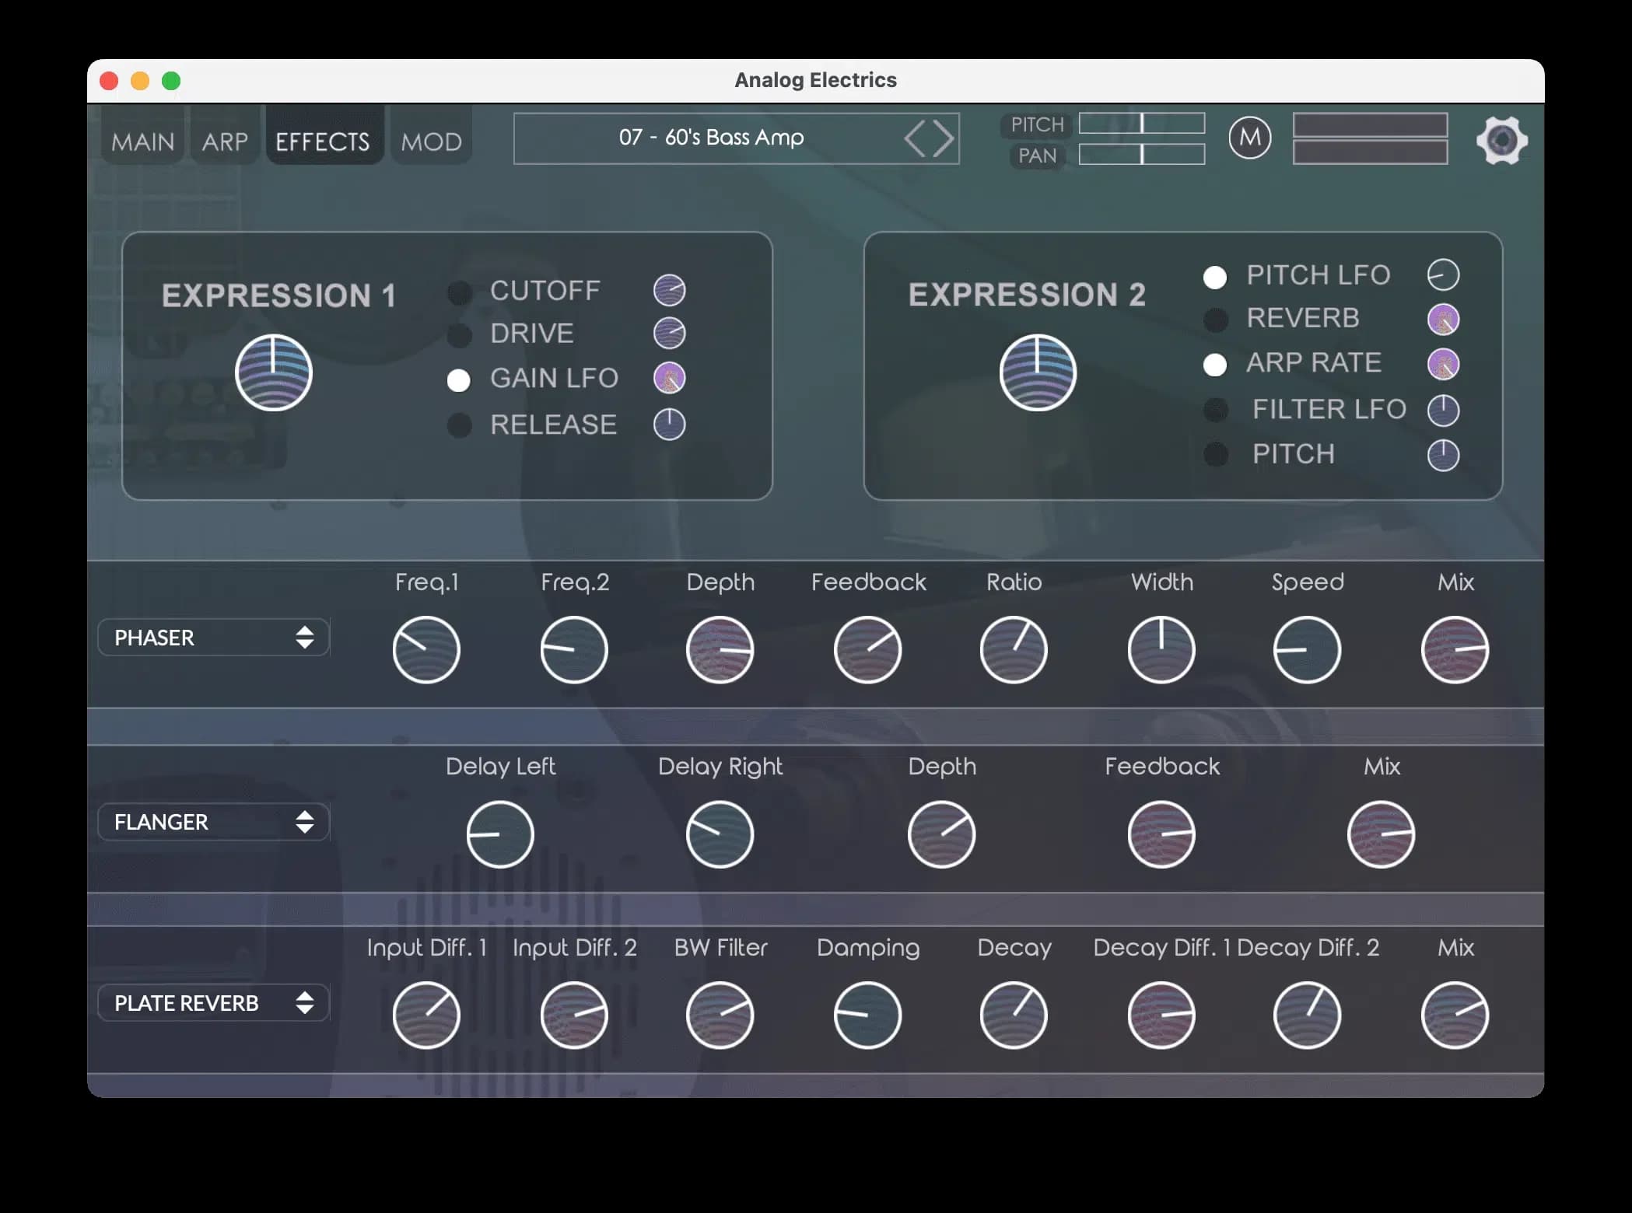1632x1213 pixels.
Task: Click the small CUTOFF amount knob
Action: click(x=669, y=290)
